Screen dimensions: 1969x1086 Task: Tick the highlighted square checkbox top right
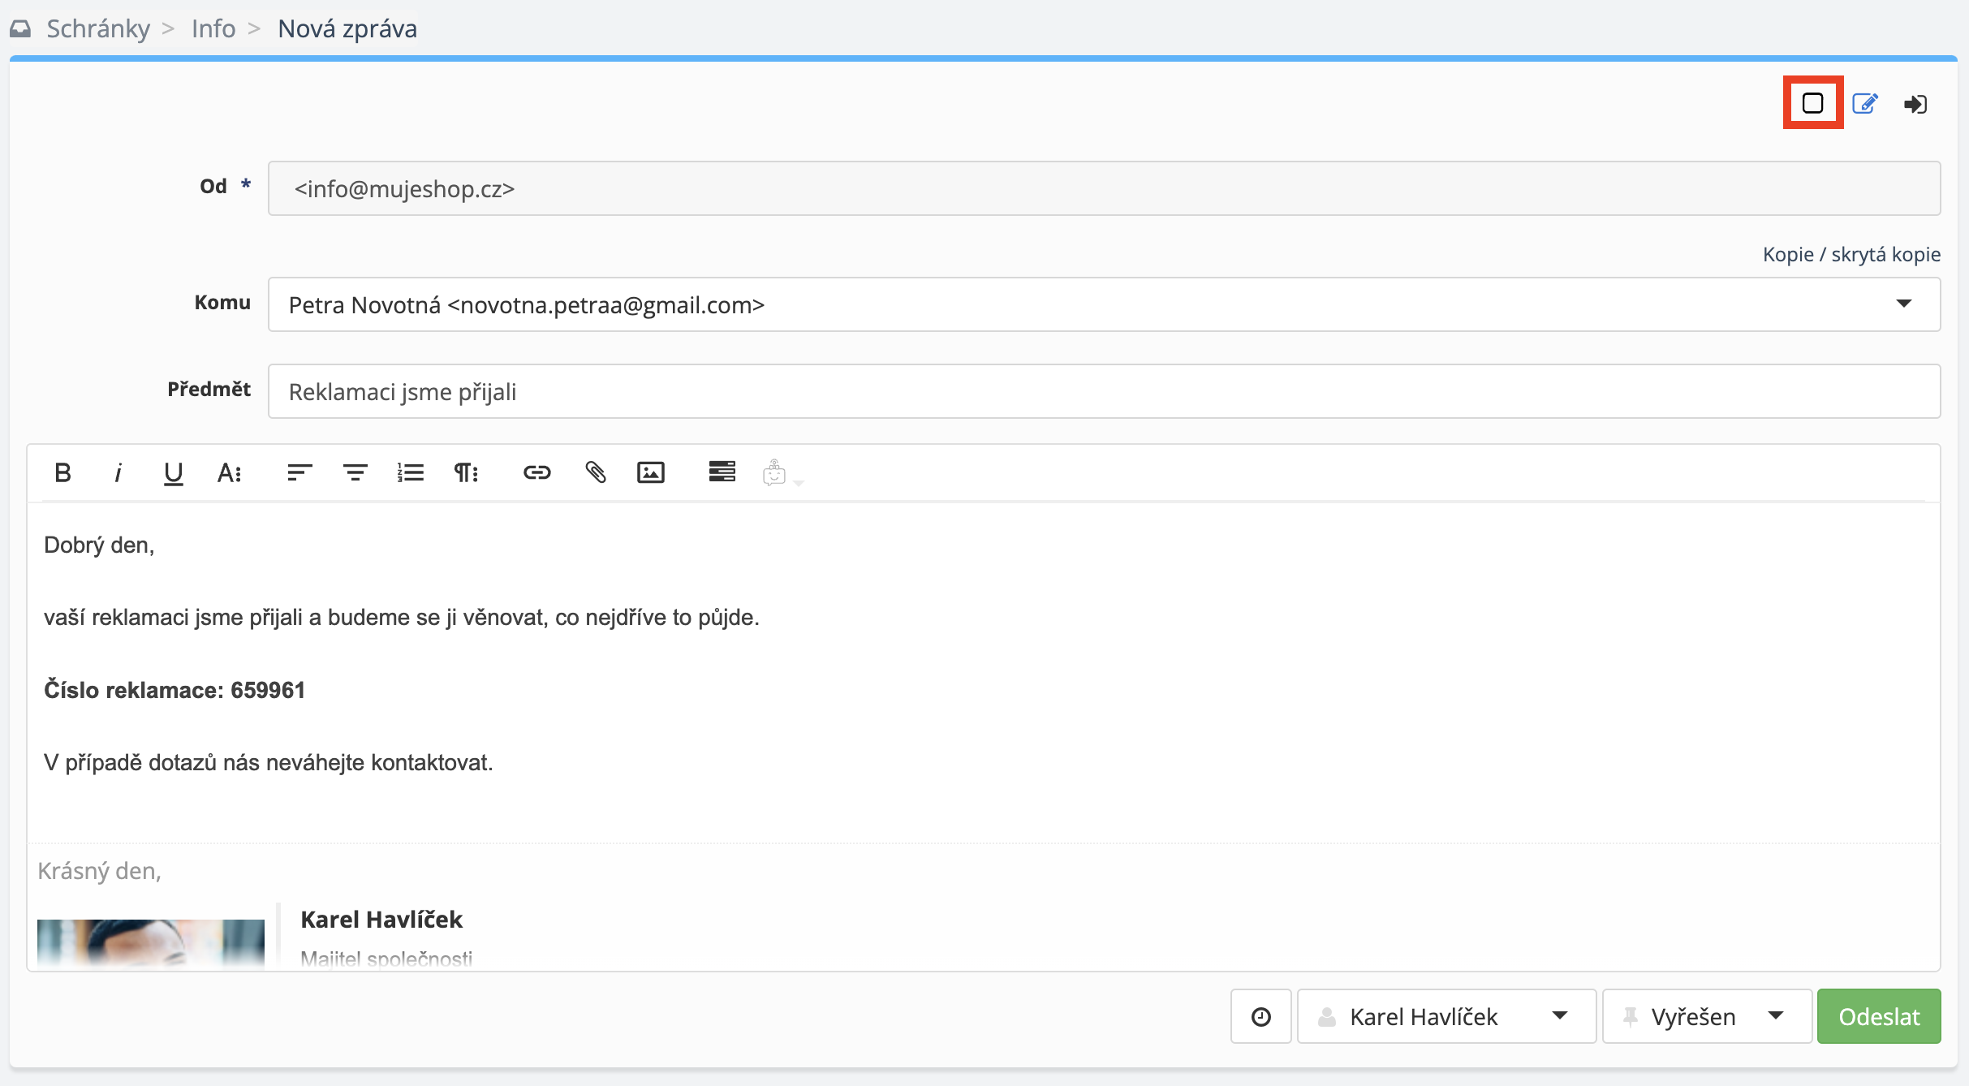(x=1812, y=103)
